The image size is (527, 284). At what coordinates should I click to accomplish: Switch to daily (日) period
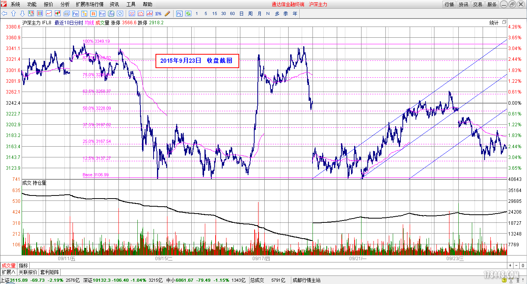(x=242, y=13)
